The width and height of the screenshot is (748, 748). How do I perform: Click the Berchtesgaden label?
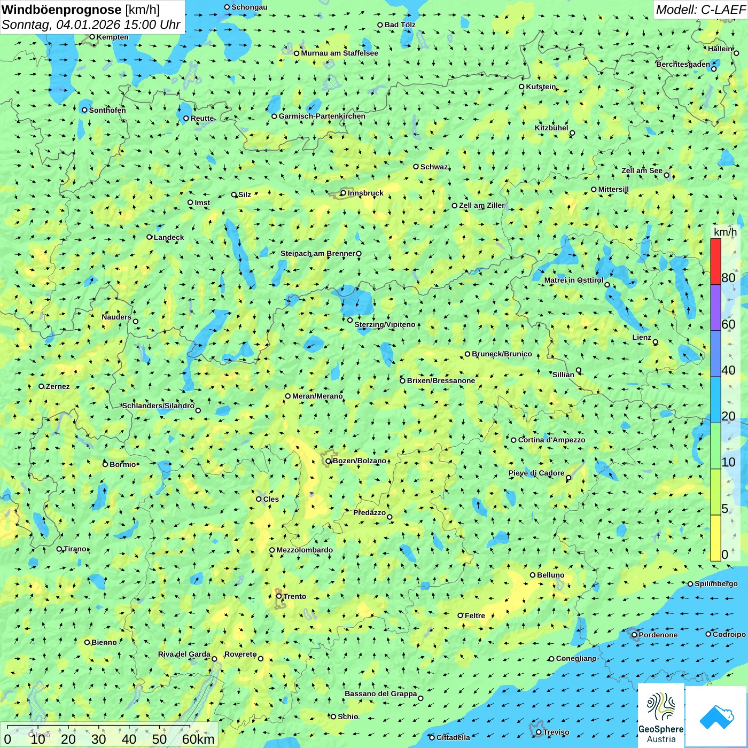(683, 64)
